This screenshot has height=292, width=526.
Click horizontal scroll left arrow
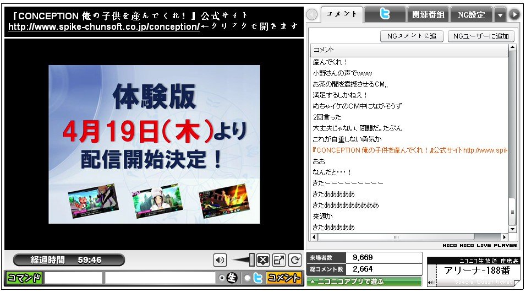click(x=314, y=237)
